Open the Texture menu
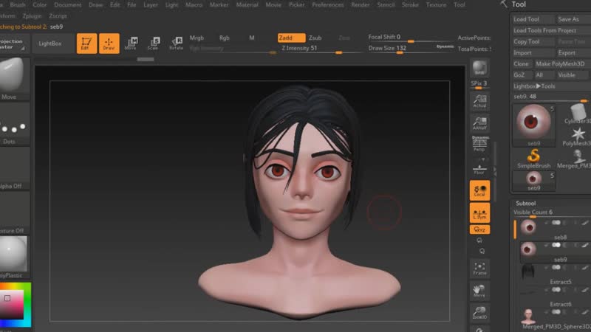The width and height of the screenshot is (591, 332). 436,5
